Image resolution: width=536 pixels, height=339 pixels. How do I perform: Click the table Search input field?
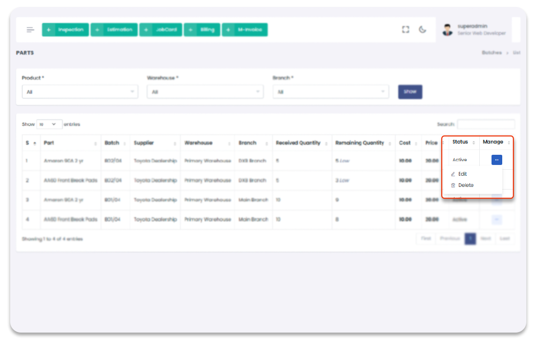(x=486, y=124)
